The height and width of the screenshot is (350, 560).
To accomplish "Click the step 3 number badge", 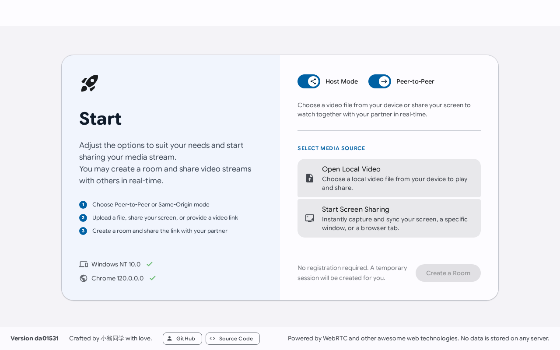I will pos(83,231).
